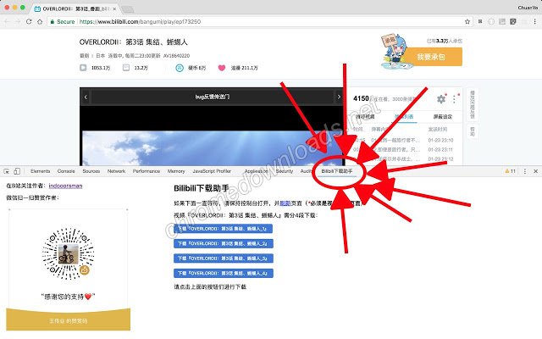Image resolution: width=542 pixels, height=339 pixels.
Task: Open a new browser tab
Action: (127, 8)
